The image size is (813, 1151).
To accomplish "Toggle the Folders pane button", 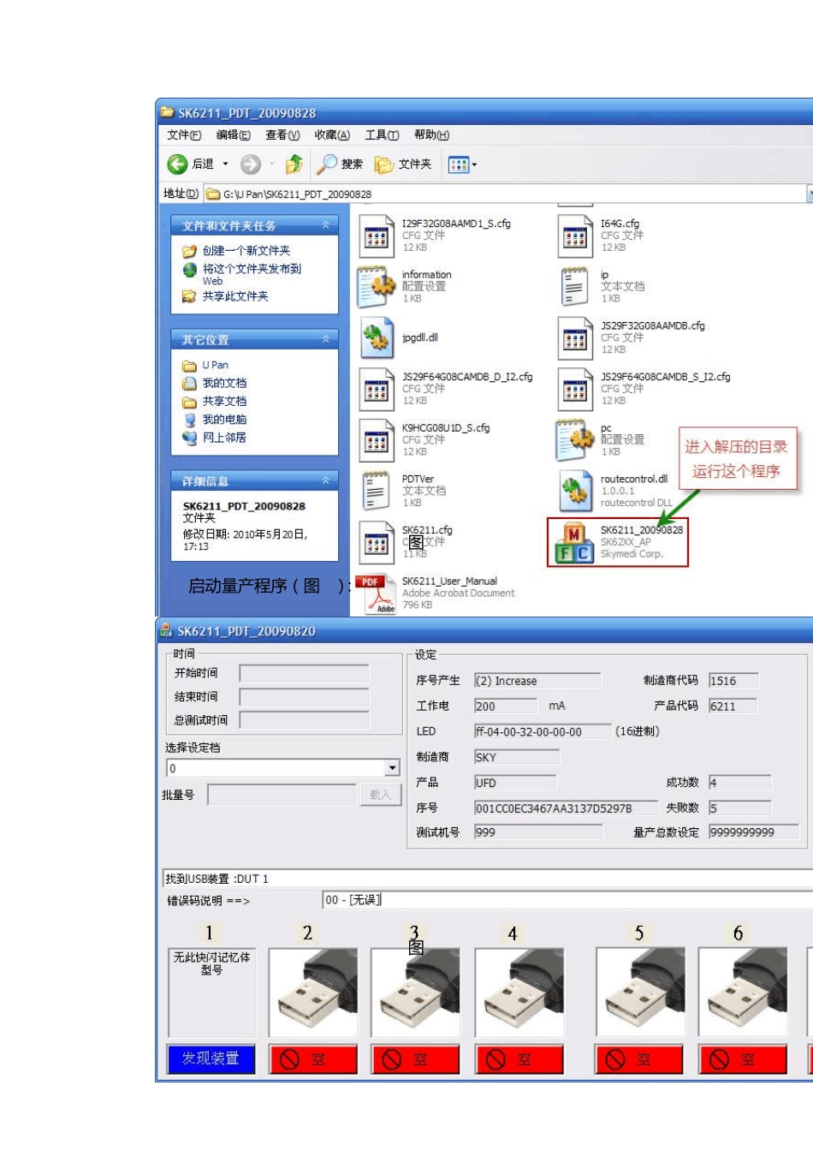I will click(x=403, y=164).
